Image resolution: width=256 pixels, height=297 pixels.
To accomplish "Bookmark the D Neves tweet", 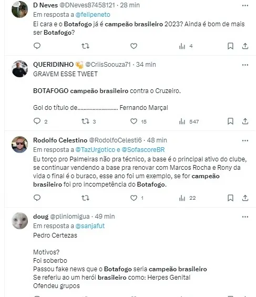I will click(230, 46).
